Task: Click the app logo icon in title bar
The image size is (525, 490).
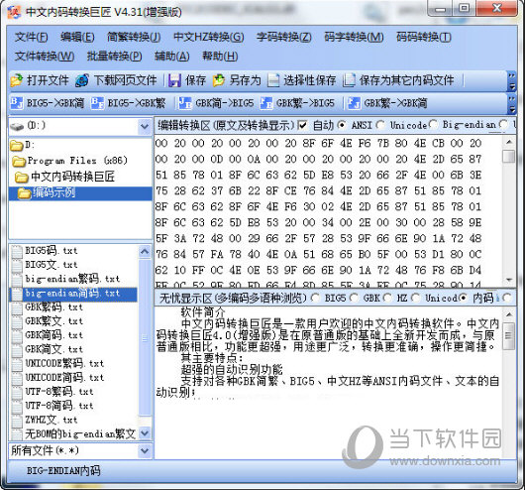Action: click(x=14, y=12)
